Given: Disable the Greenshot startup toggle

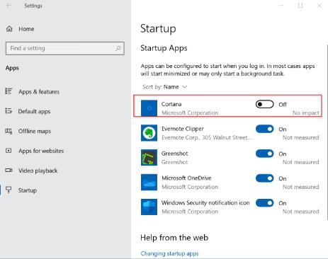Looking at the screenshot, I should pos(264,154).
